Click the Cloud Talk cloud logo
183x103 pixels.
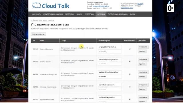(51, 6)
